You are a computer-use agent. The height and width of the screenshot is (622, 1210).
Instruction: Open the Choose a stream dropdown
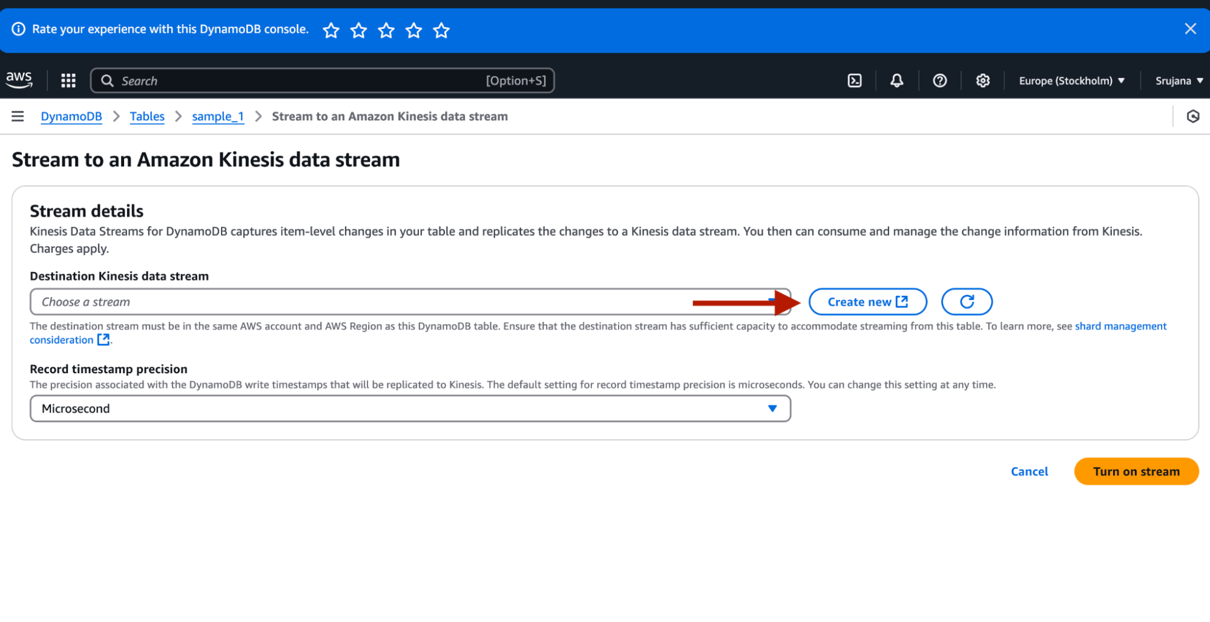pyautogui.click(x=410, y=302)
